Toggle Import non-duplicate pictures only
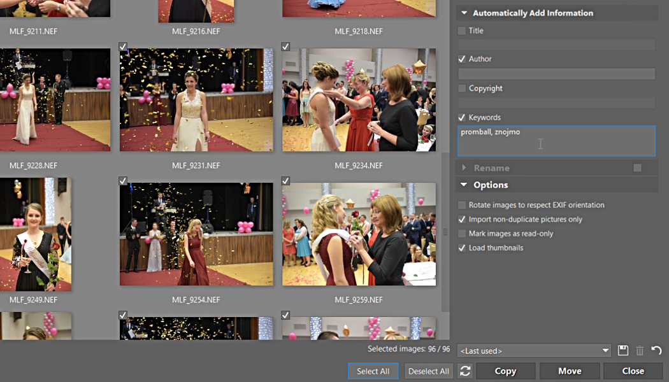Image resolution: width=669 pixels, height=382 pixels. [x=462, y=219]
